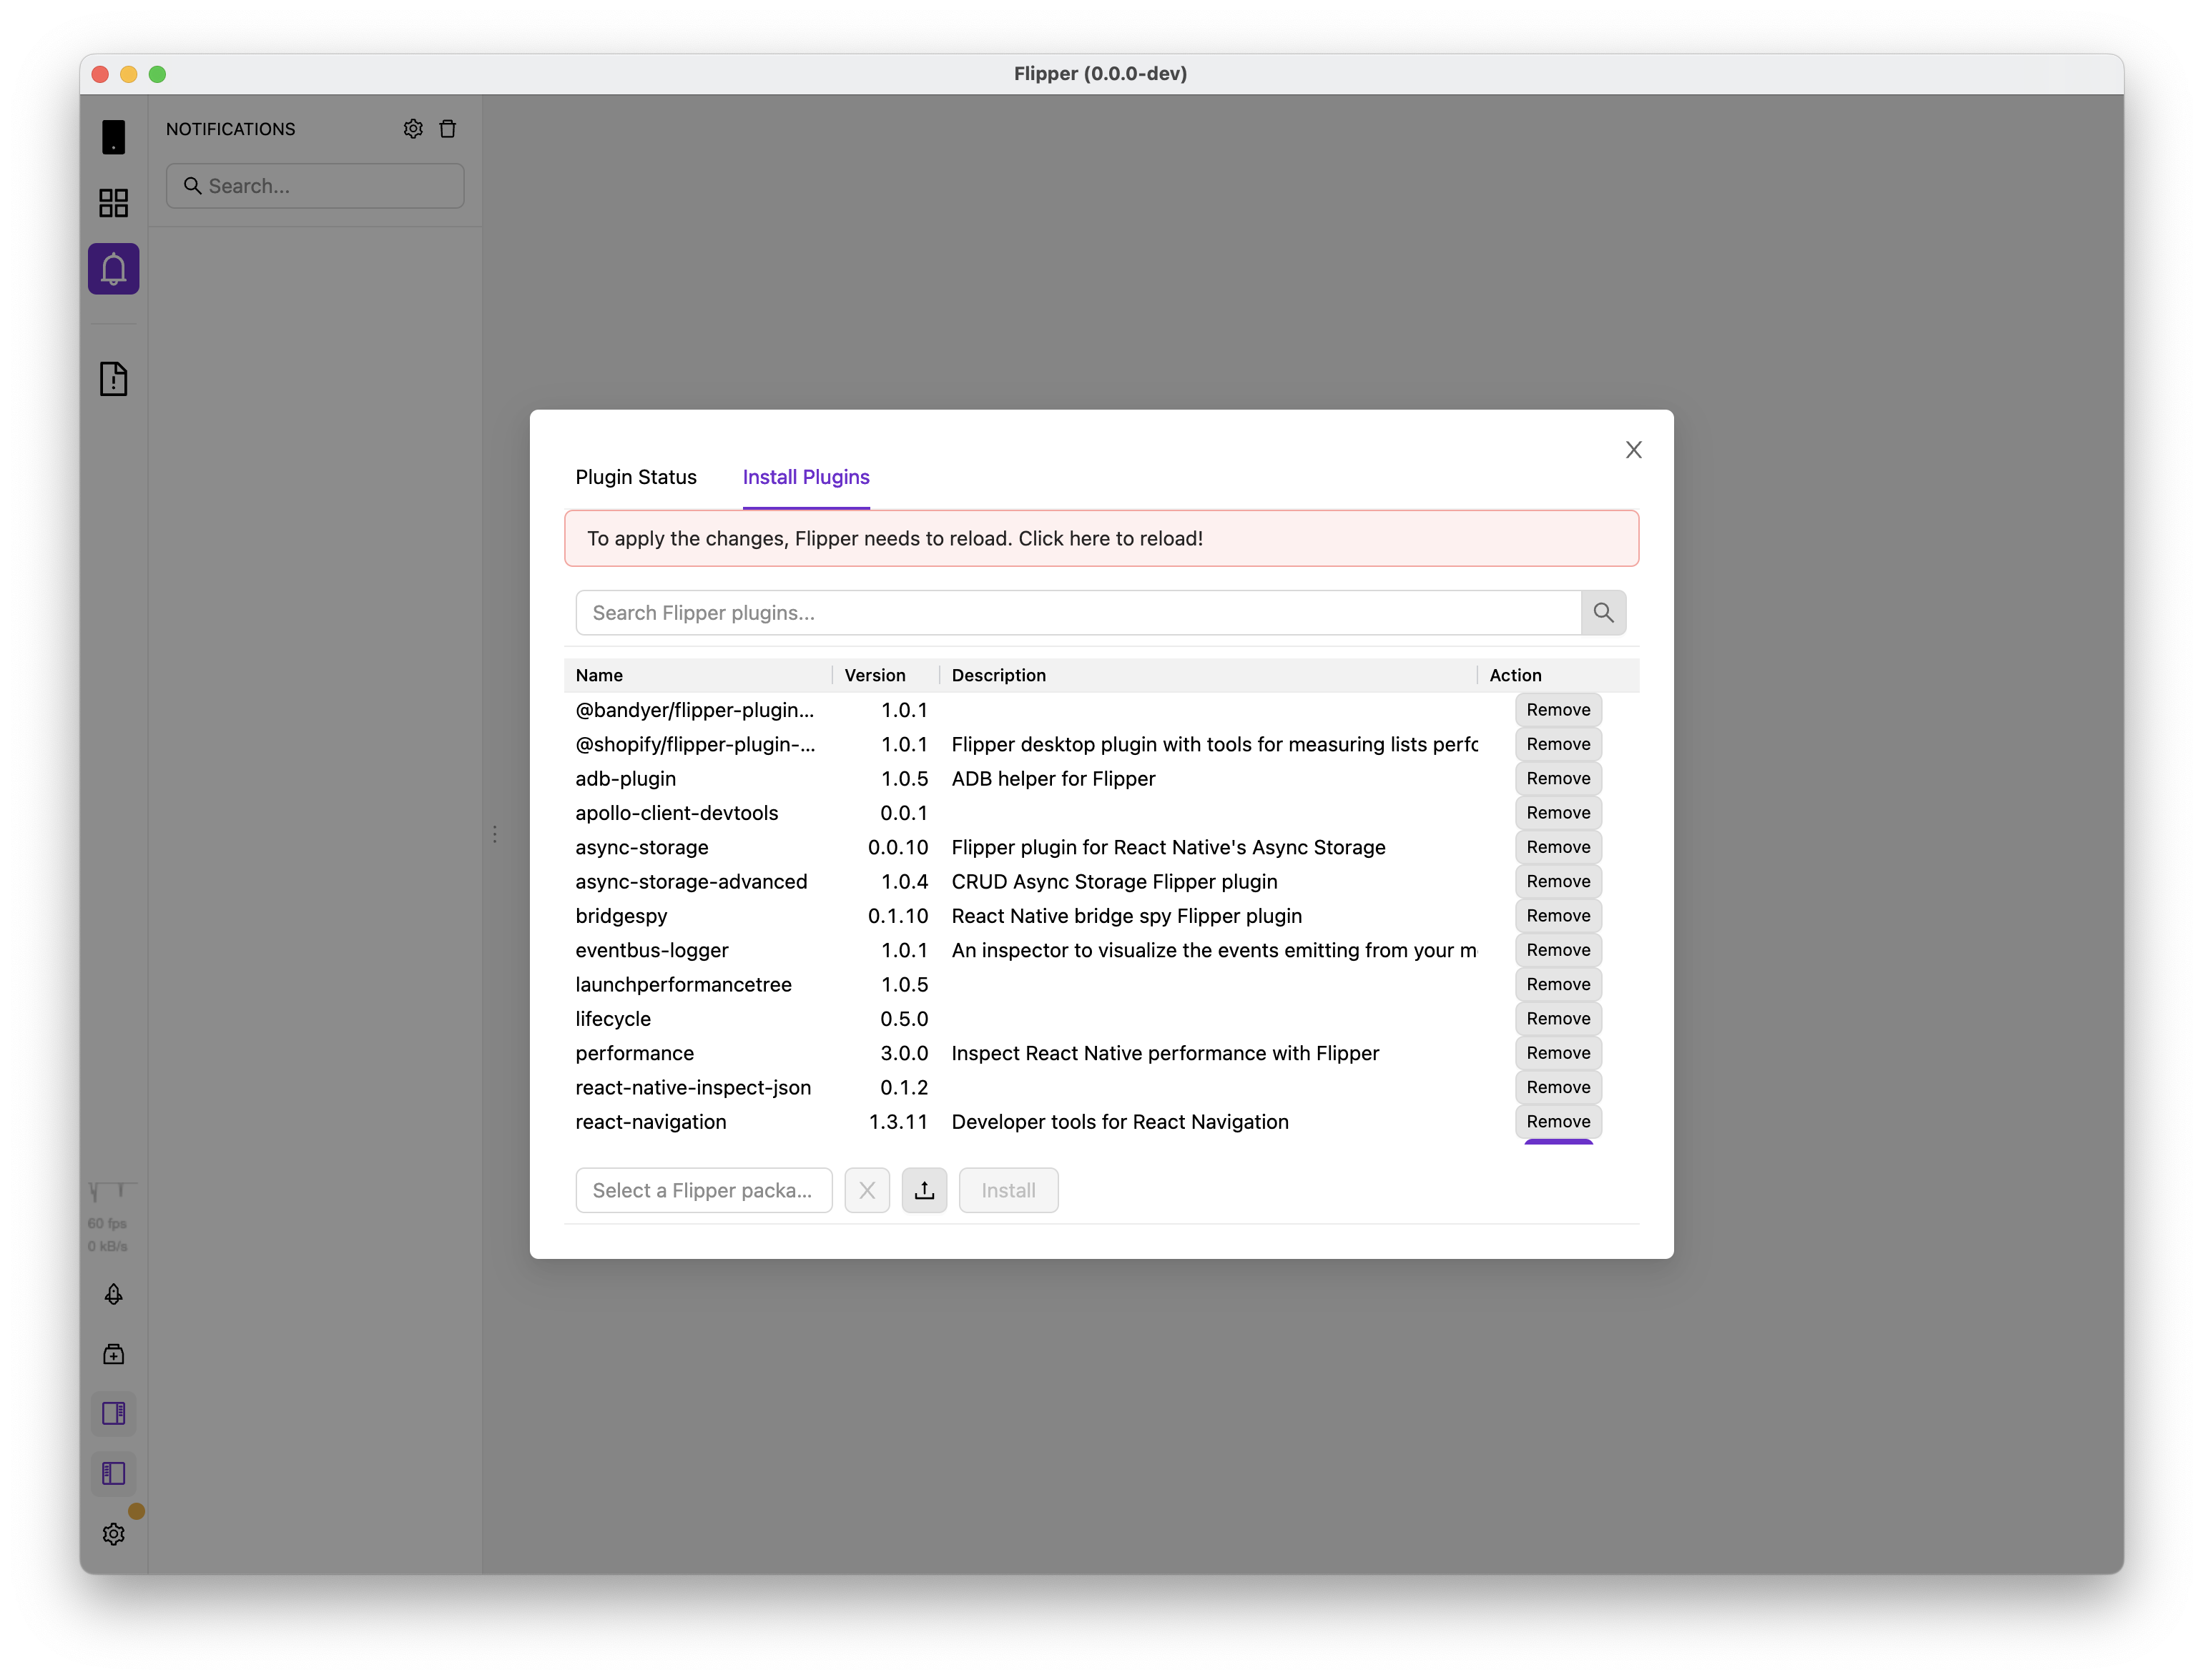Viewport: 2204px width, 1680px height.
Task: Open bottom settings gear menu
Action: click(x=113, y=1534)
